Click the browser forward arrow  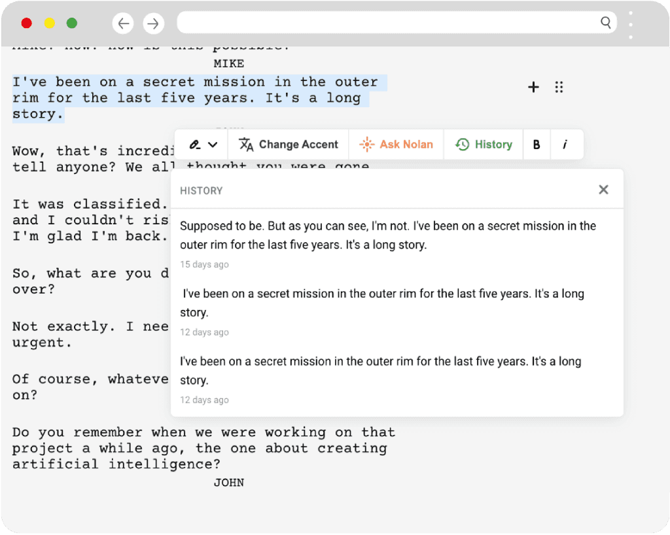click(x=153, y=24)
